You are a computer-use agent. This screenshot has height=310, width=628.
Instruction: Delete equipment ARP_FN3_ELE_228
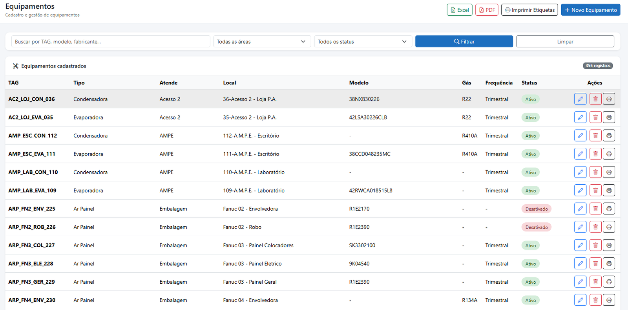click(x=595, y=263)
